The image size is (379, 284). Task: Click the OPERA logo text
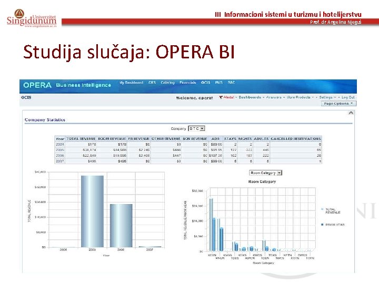tap(37, 85)
